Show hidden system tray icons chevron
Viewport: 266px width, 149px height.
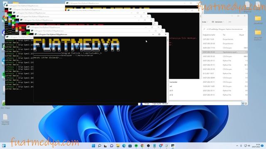237,146
